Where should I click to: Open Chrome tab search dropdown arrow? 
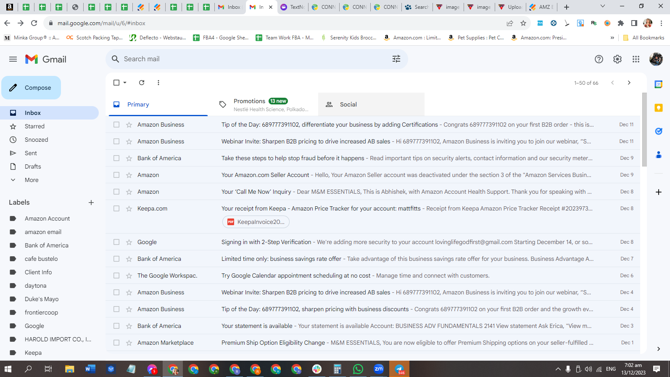click(602, 6)
